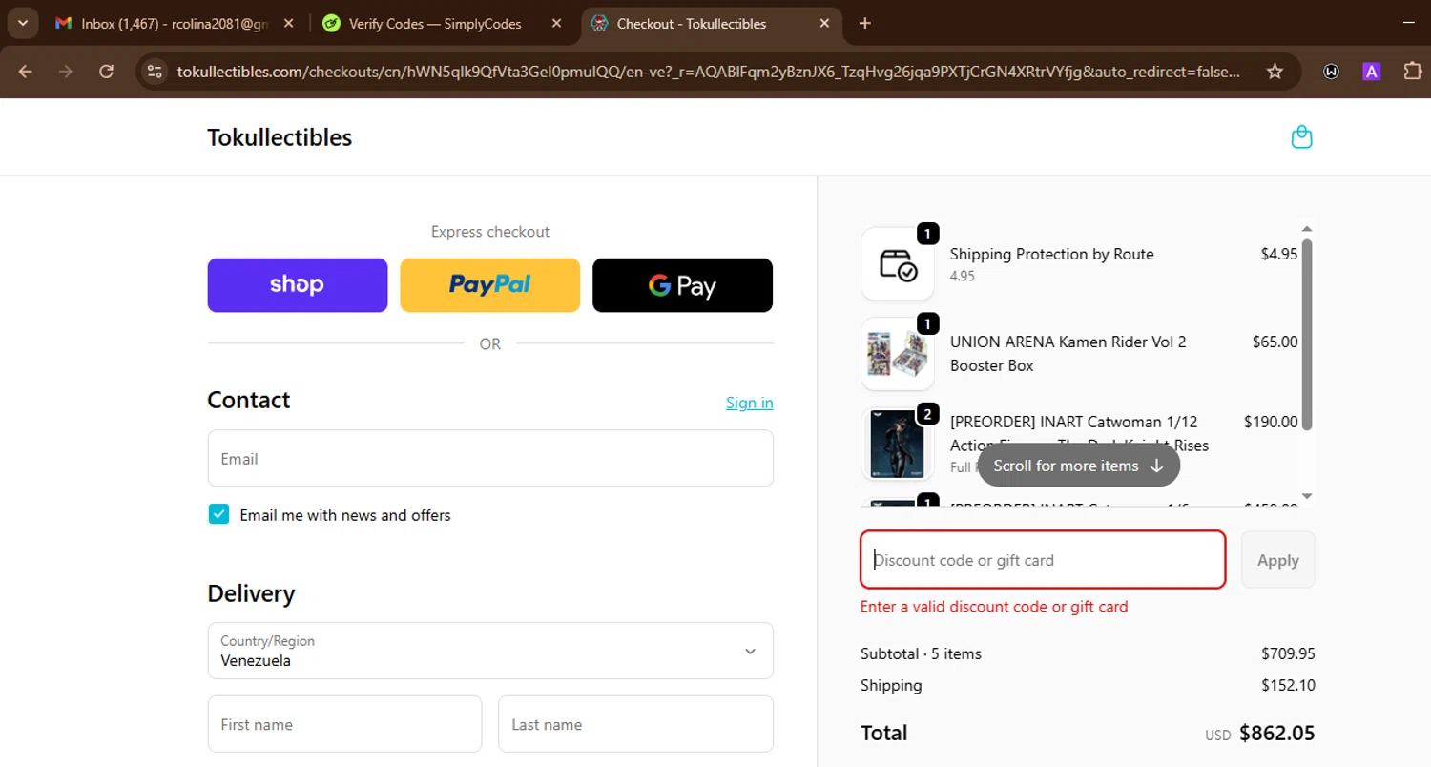The height and width of the screenshot is (767, 1431).
Task: Click the Apply discount button
Action: (1278, 560)
